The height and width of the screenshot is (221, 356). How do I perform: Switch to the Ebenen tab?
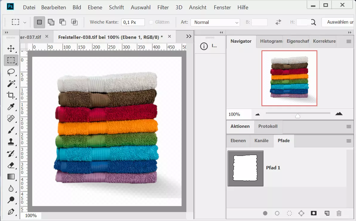[238, 141]
